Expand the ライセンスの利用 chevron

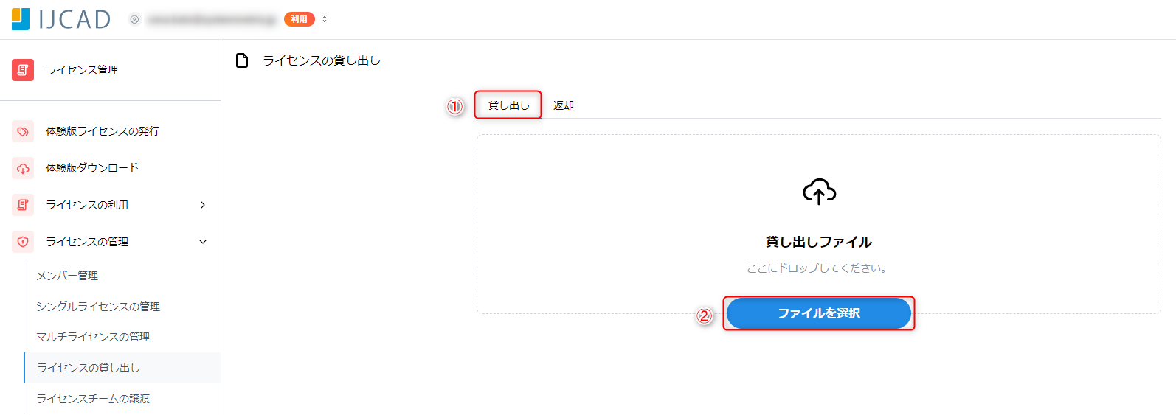pos(203,205)
